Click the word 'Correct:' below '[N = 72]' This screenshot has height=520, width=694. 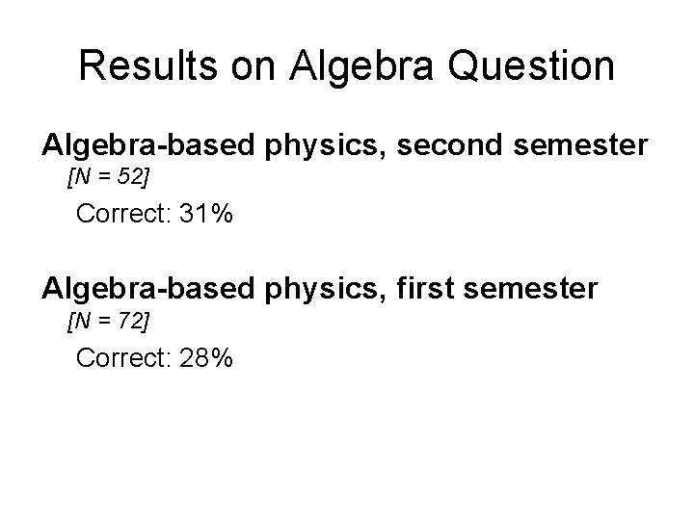[123, 357]
